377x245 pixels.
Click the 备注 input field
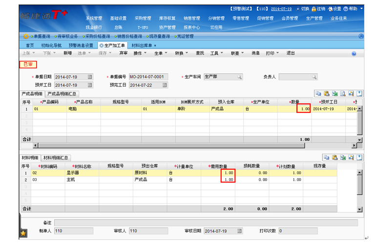pos(205,223)
